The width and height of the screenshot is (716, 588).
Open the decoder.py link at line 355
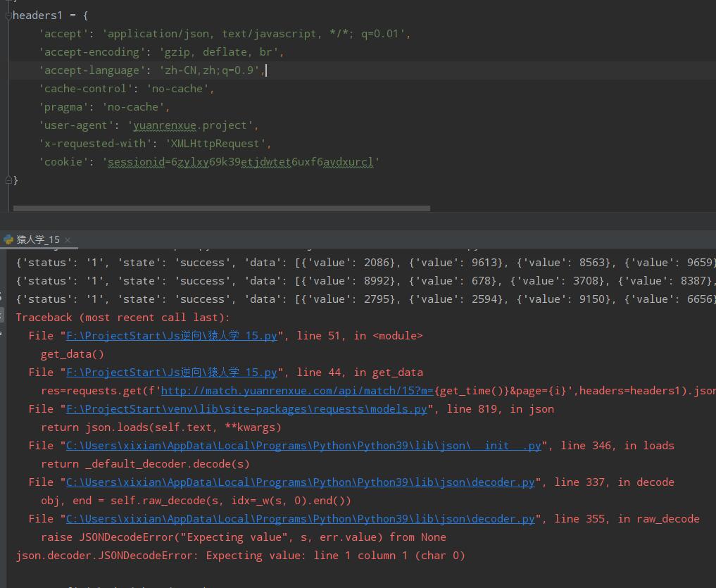300,519
